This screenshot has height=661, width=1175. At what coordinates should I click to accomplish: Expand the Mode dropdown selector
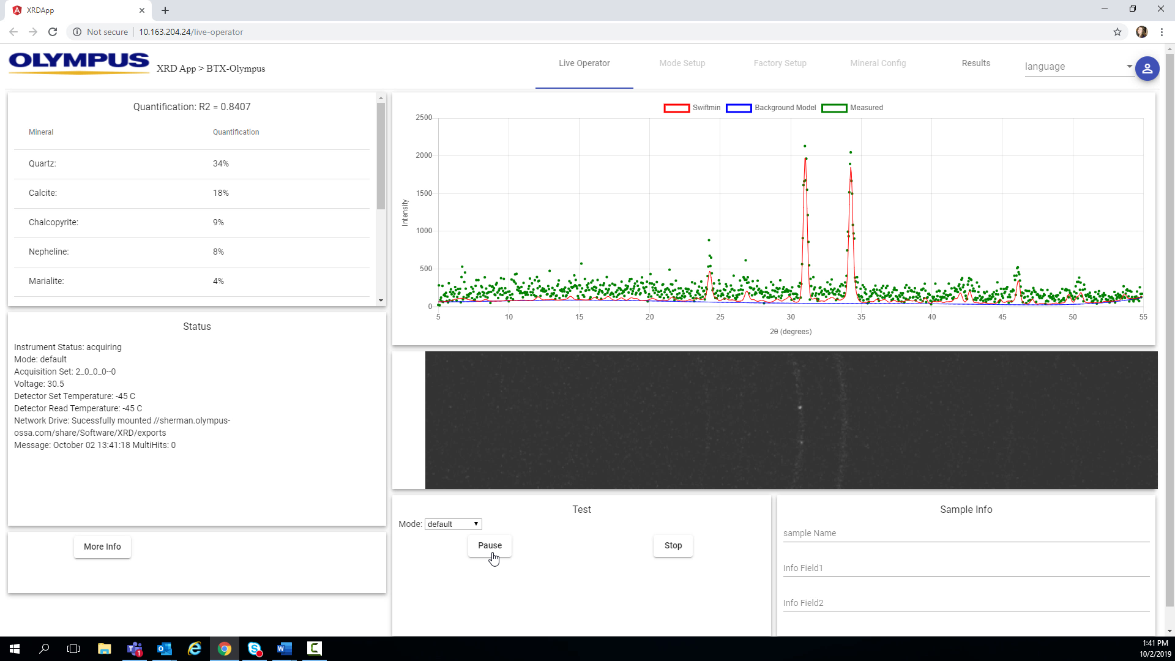tap(453, 524)
